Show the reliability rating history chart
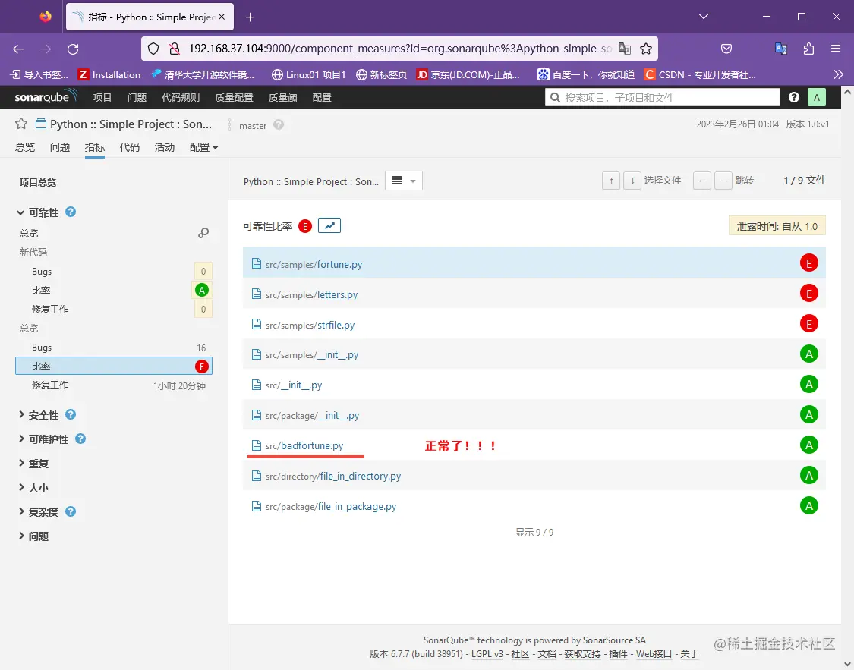854x670 pixels. pyautogui.click(x=329, y=225)
